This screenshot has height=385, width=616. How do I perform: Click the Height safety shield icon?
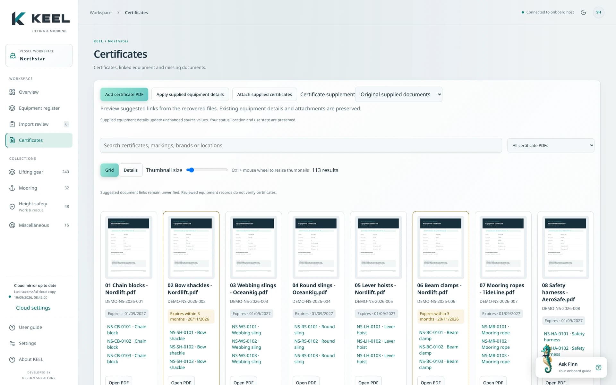tap(12, 207)
